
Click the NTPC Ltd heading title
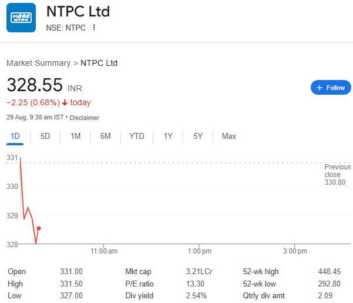(x=78, y=11)
